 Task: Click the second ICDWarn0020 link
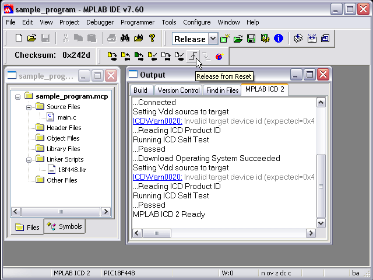pyautogui.click(x=157, y=177)
